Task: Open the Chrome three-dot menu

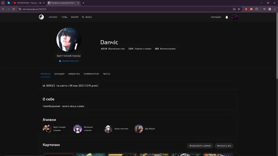Action: point(275,9)
